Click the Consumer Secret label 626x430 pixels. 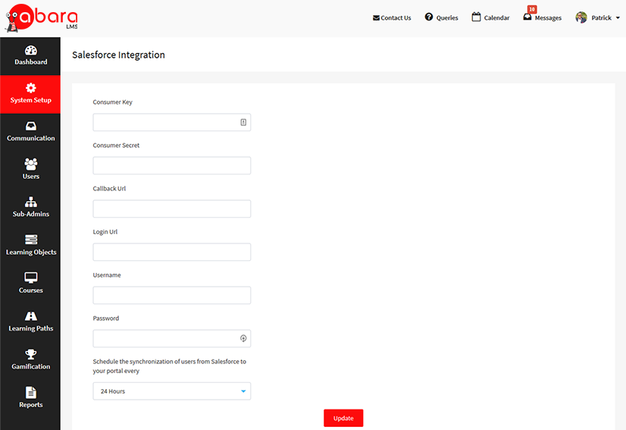point(116,146)
